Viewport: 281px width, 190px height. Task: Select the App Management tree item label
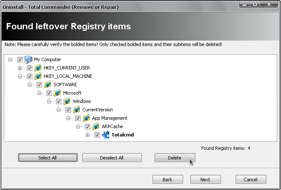[110, 118]
